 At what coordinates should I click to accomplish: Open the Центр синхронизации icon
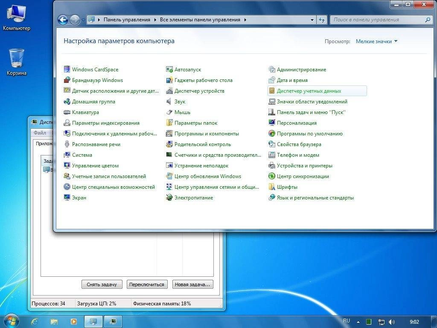coord(272,176)
